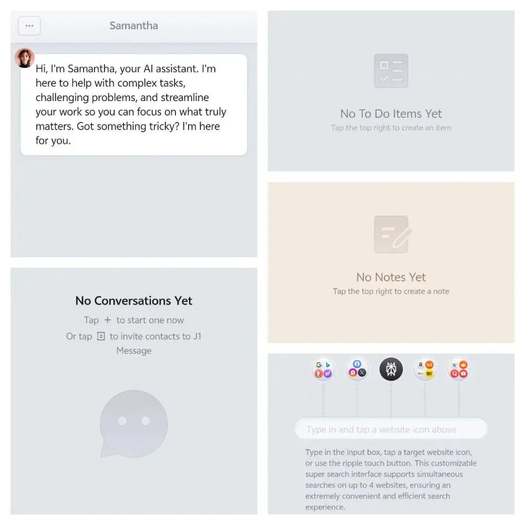
Task: Click the chat bubble illustration
Action: (134, 424)
